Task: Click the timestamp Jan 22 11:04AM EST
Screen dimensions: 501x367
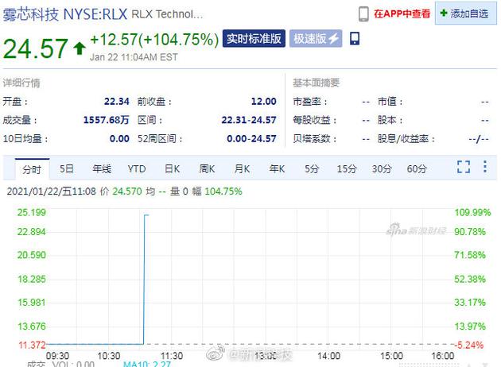Action: click(134, 57)
